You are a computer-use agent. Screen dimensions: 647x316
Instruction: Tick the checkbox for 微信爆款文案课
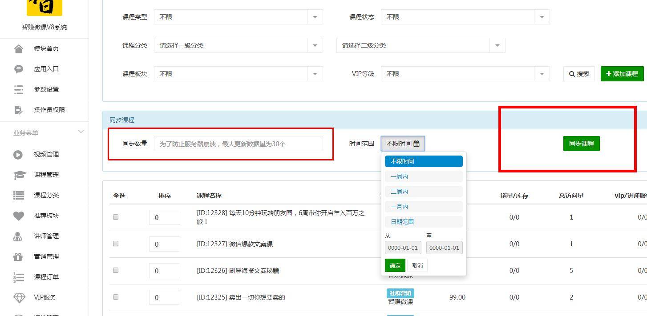click(116, 244)
